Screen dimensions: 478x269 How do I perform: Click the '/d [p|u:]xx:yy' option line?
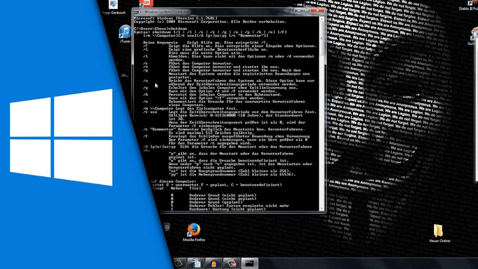[x=227, y=147]
